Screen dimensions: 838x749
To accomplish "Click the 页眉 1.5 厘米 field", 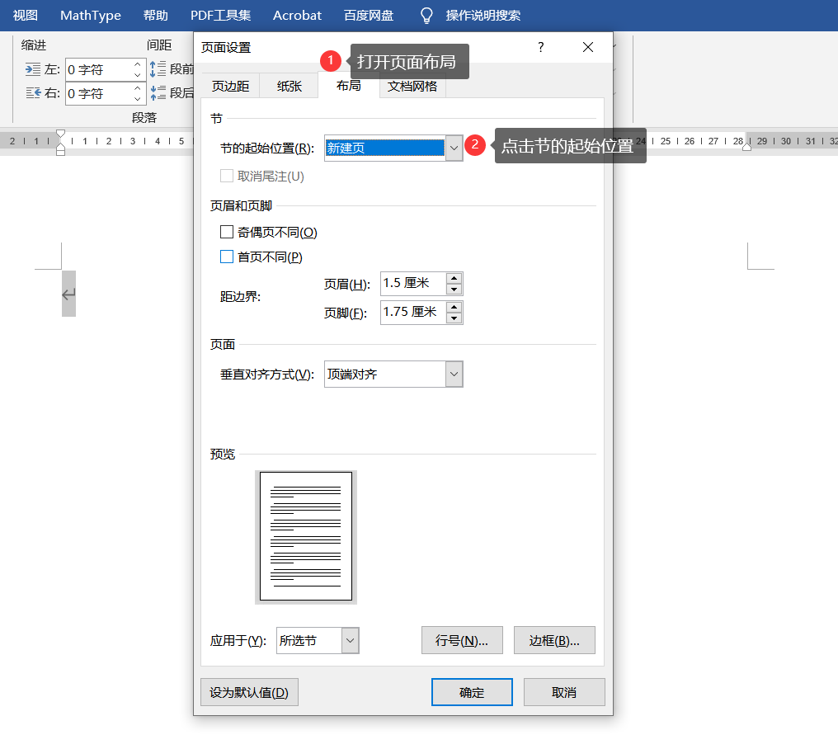I will click(x=413, y=283).
